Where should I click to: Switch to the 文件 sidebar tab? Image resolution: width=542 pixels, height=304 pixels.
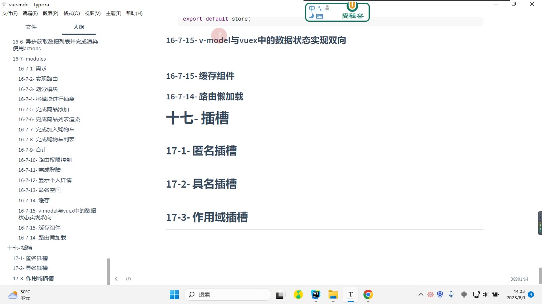[x=31, y=27]
